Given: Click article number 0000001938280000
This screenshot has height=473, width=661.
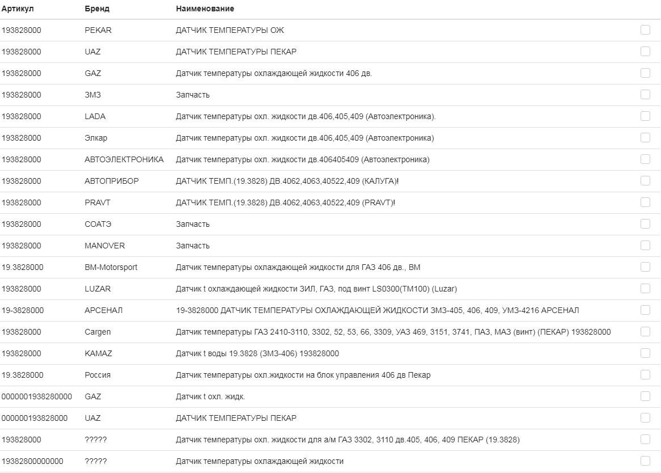Looking at the screenshot, I should tap(37, 396).
